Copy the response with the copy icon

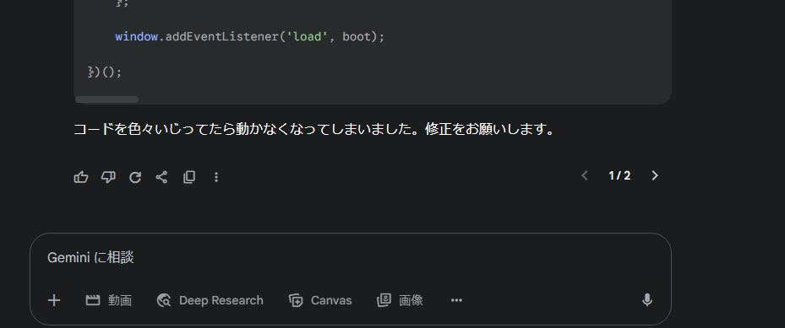188,177
